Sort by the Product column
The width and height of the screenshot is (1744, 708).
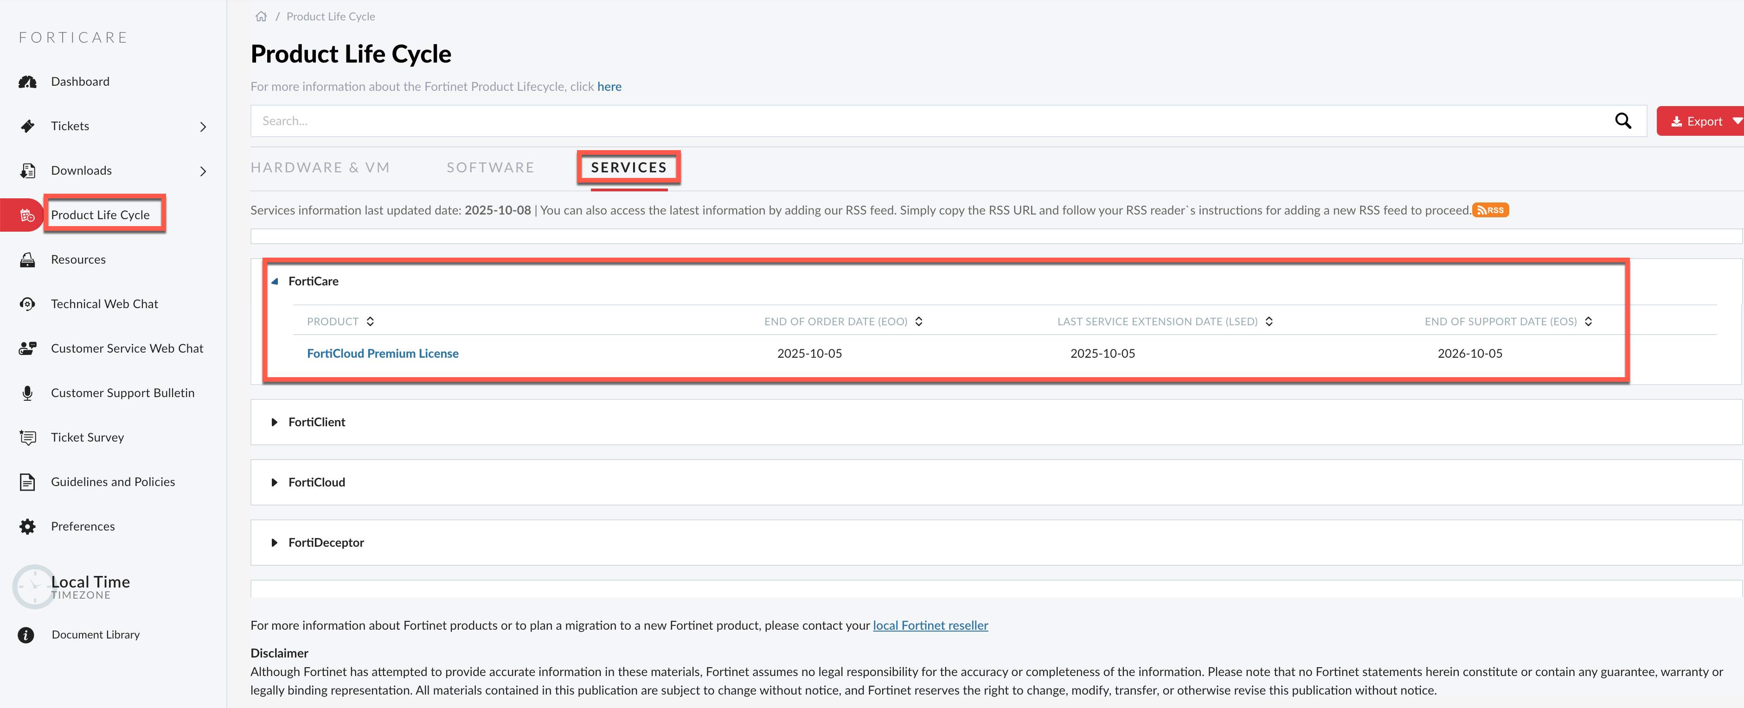pyautogui.click(x=370, y=322)
